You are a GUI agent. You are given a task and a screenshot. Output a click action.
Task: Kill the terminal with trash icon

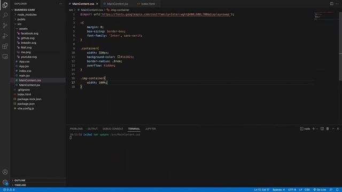click(x=328, y=129)
